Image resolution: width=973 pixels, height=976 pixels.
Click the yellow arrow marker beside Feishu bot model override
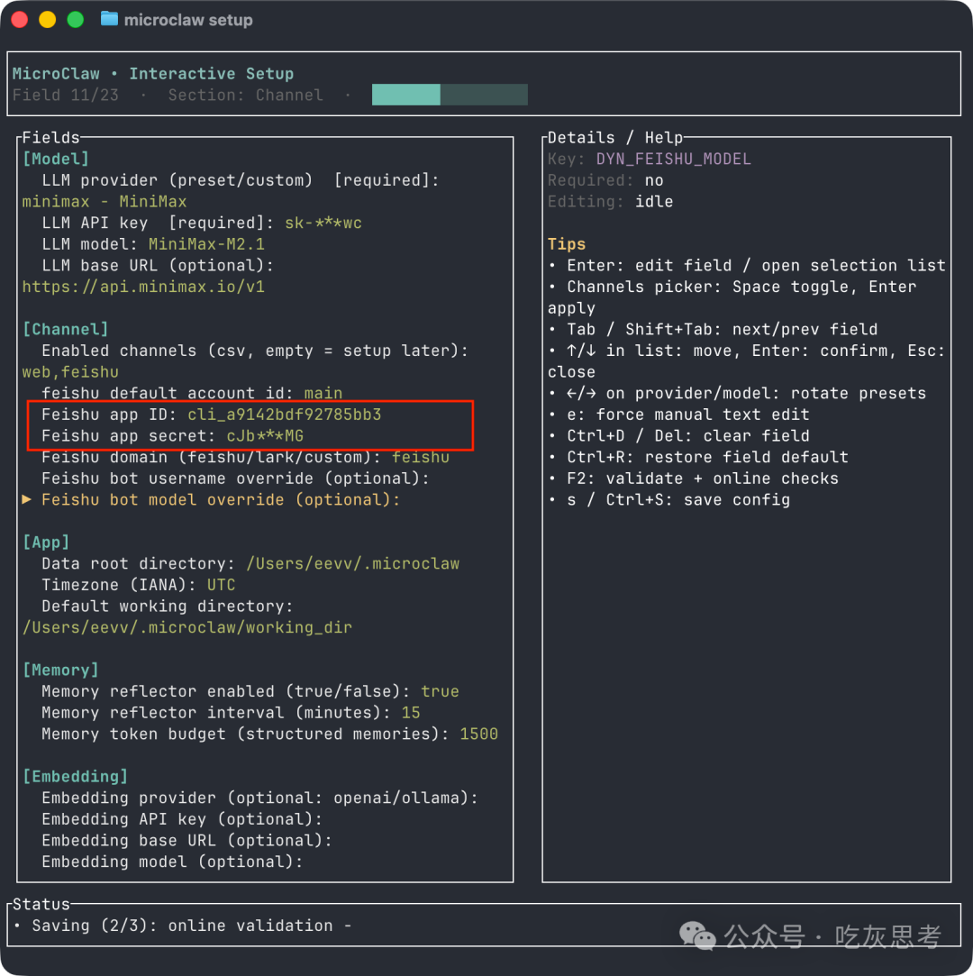(27, 500)
